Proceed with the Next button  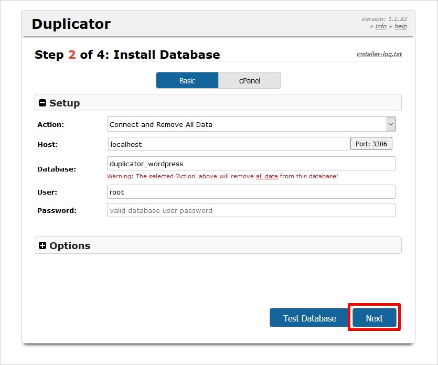pos(375,318)
